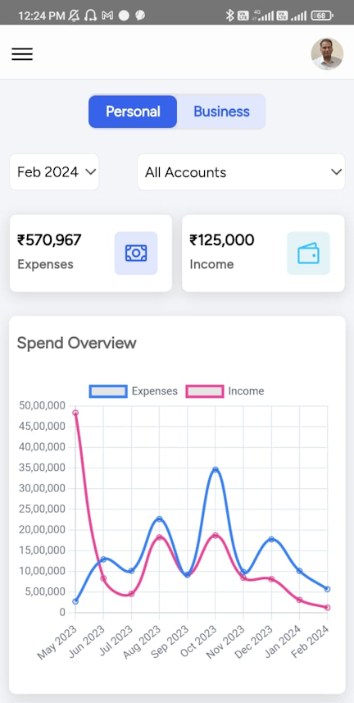Open the hamburger navigation menu
Viewport: 354px width, 703px height.
point(22,54)
